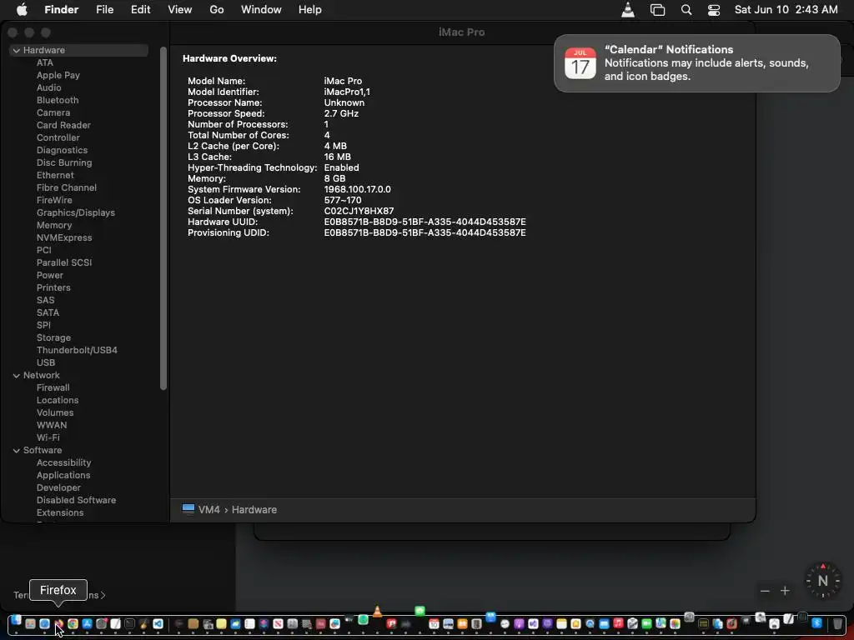
Task: Open Photos from the Dock
Action: (x=675, y=623)
